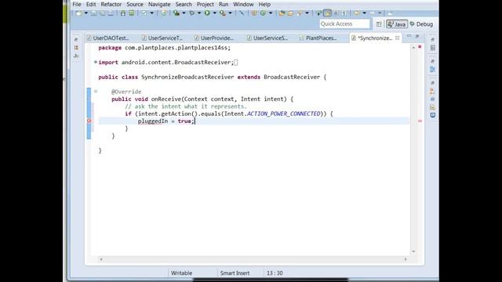Open the Refactor menu
The image size is (502, 282).
111,5
